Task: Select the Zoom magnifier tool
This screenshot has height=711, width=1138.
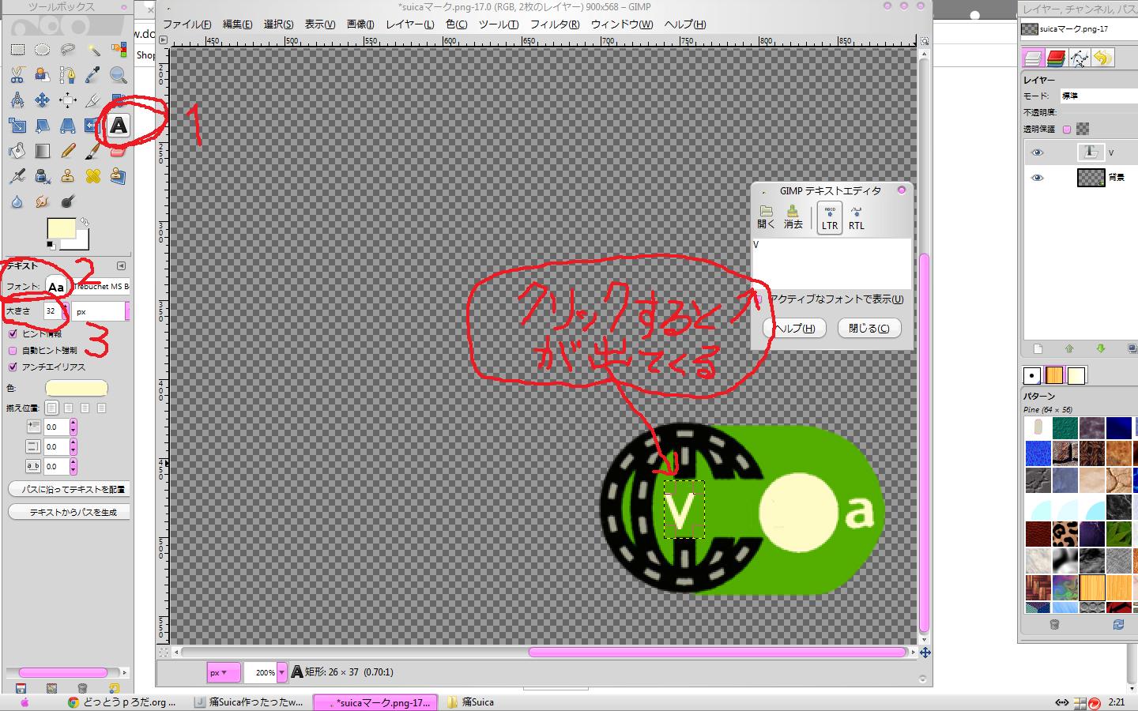Action: click(119, 75)
